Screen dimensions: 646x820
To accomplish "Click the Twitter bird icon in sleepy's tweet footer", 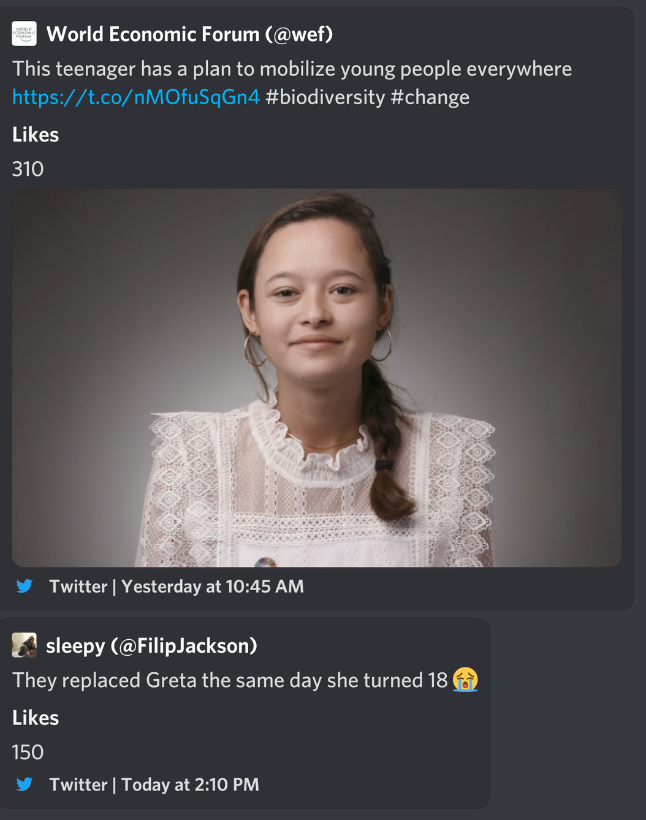I will (x=25, y=784).
